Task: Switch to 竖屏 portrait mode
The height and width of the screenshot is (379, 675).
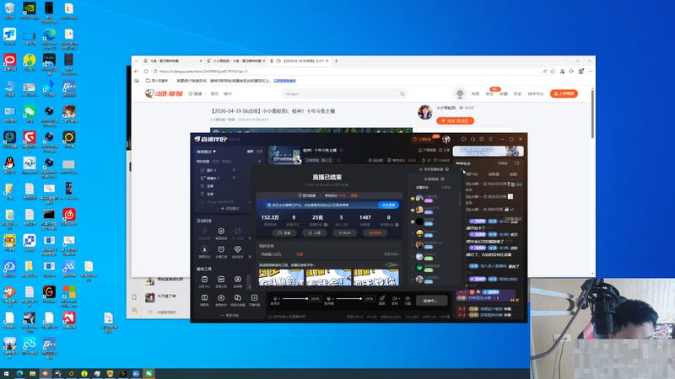Action: click(259, 152)
